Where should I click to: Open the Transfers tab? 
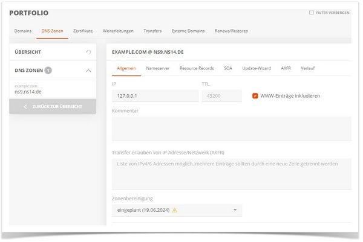click(x=152, y=31)
